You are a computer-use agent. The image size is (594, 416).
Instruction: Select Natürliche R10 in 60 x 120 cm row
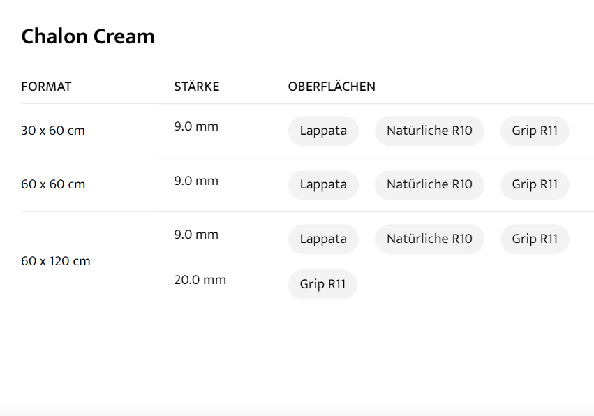(429, 239)
